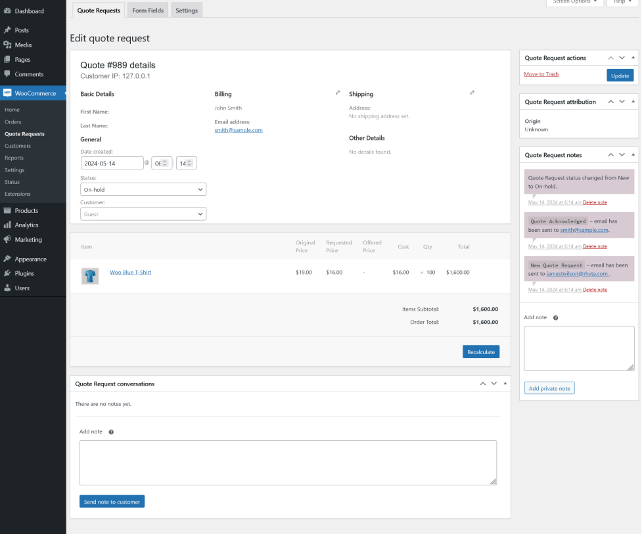644x534 pixels.
Task: Click the Update button
Action: 620,76
